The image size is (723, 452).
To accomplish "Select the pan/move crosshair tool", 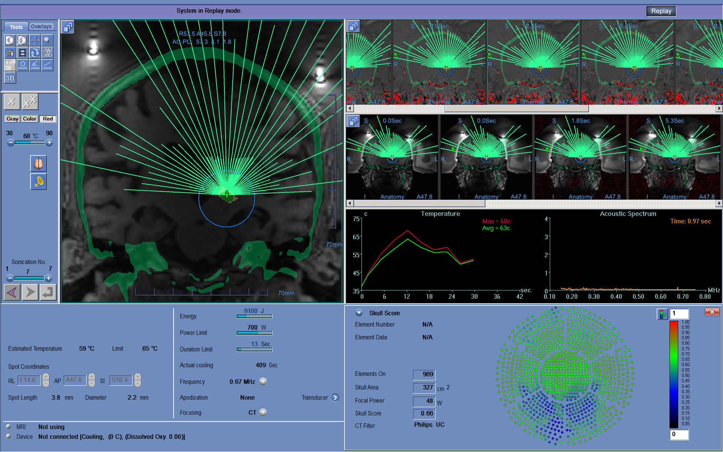I will coord(35,40).
